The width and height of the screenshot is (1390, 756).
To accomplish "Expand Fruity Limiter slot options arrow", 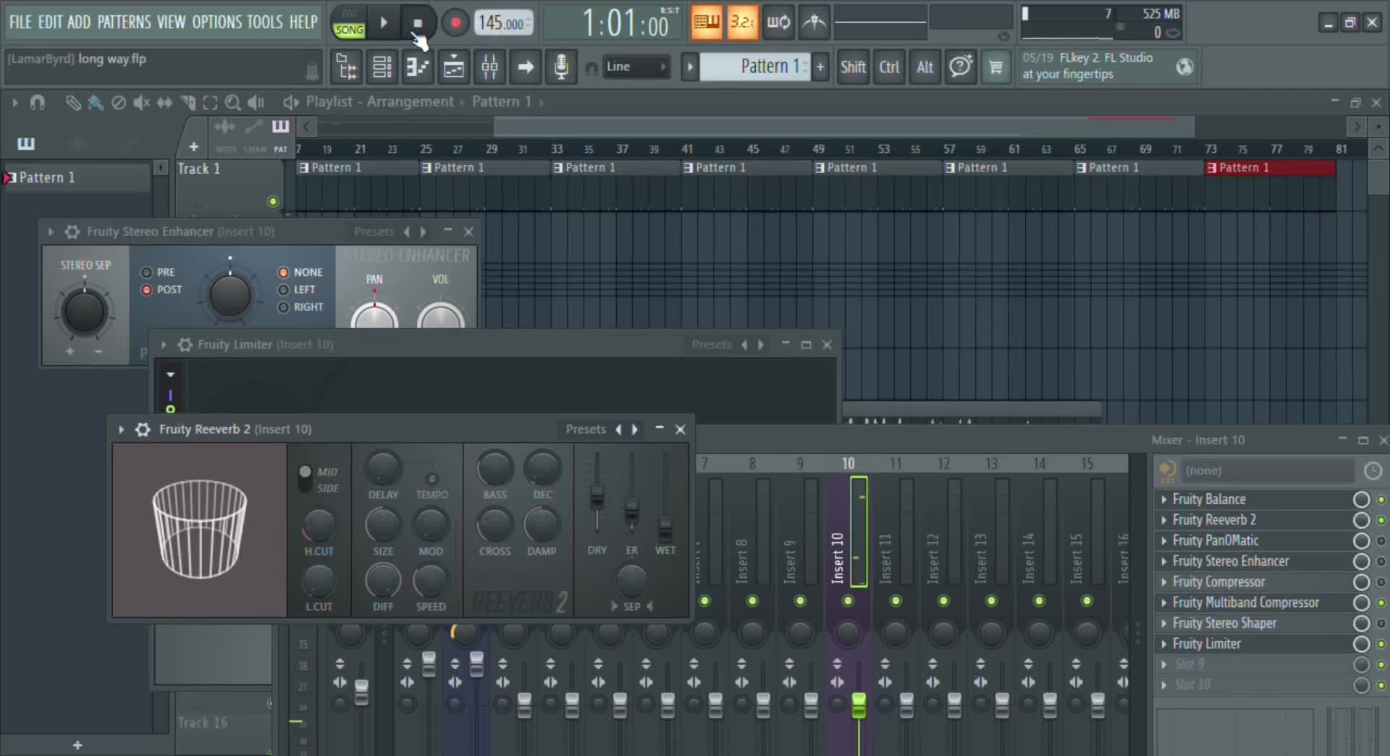I will (x=1164, y=644).
